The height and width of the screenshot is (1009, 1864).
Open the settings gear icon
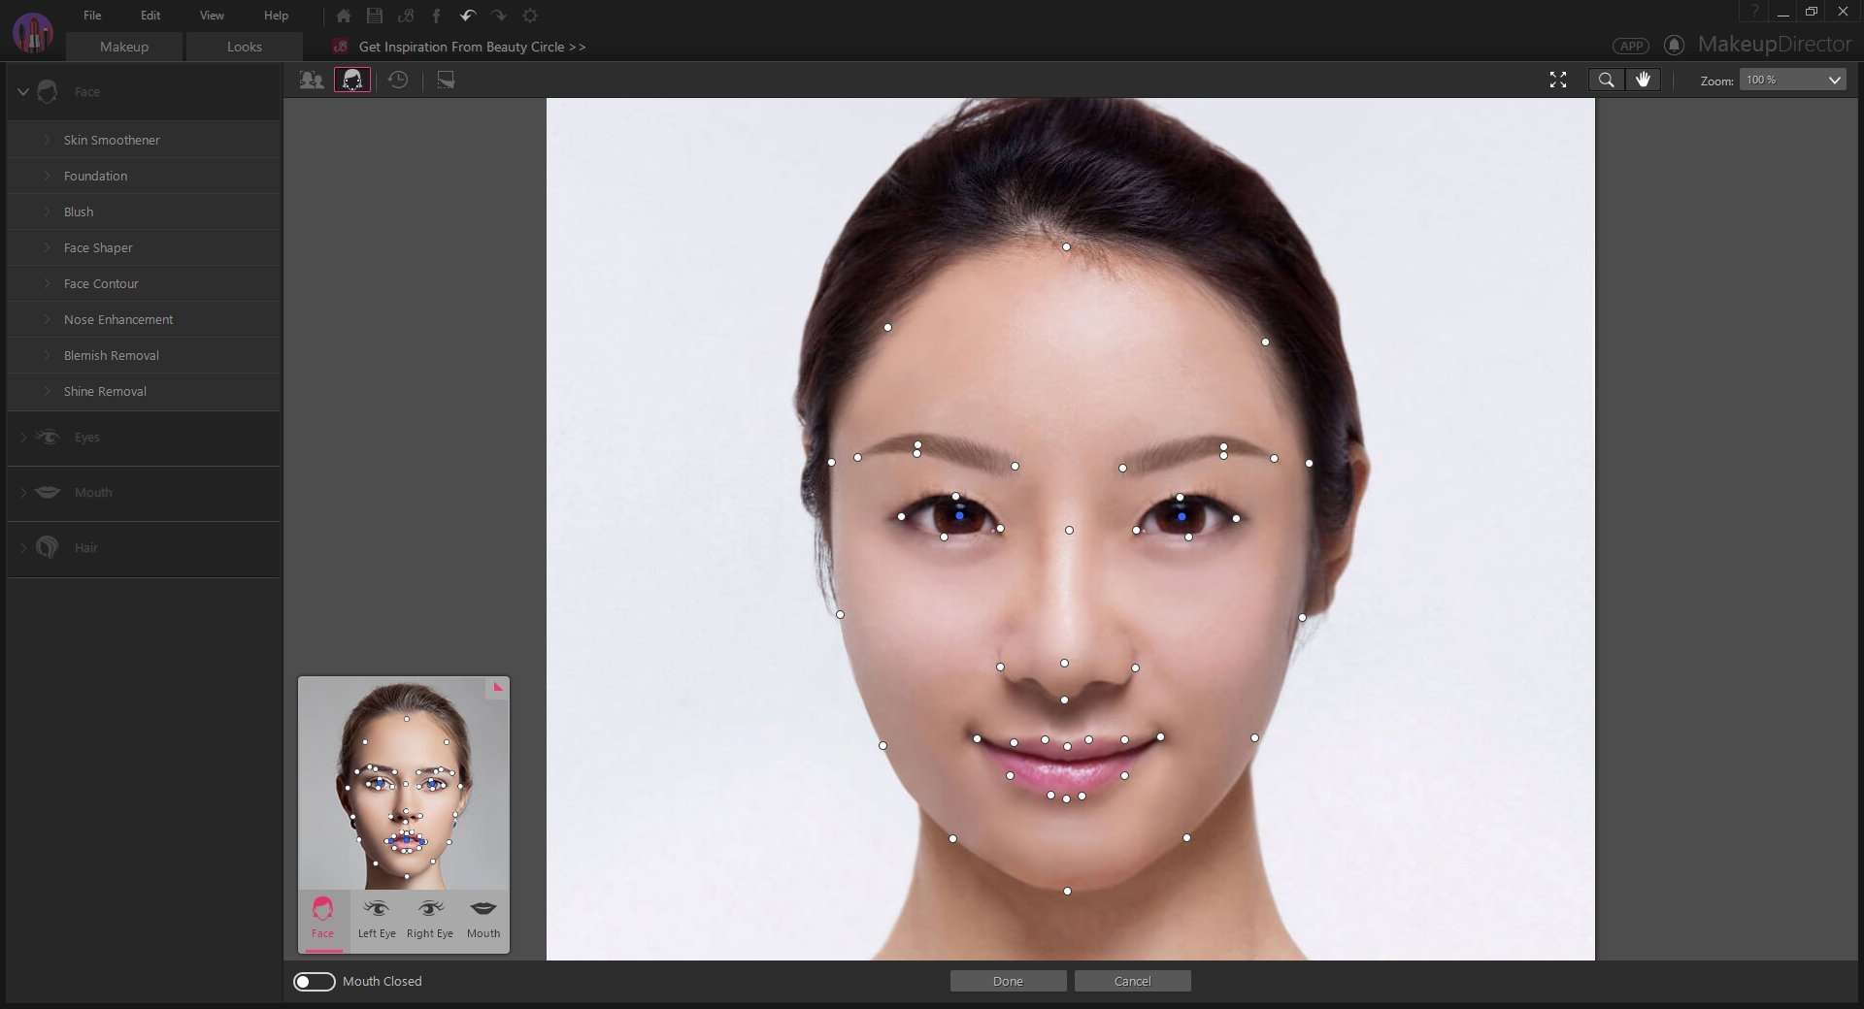[x=530, y=16]
